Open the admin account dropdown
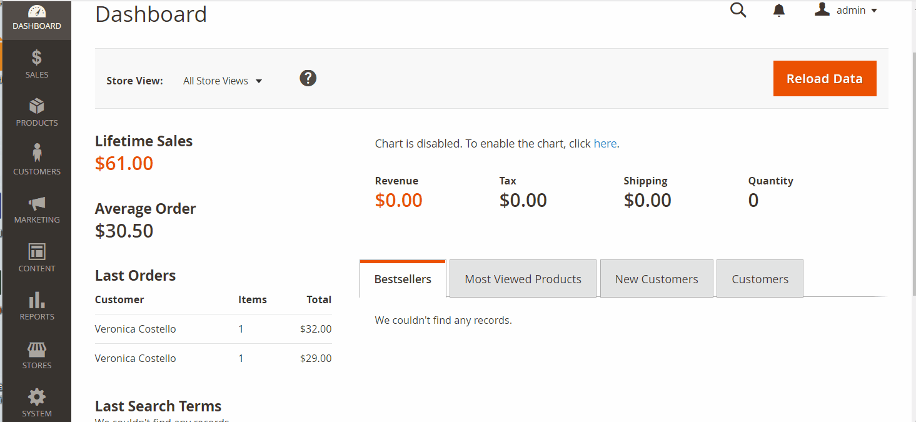The height and width of the screenshot is (422, 916). 847,11
